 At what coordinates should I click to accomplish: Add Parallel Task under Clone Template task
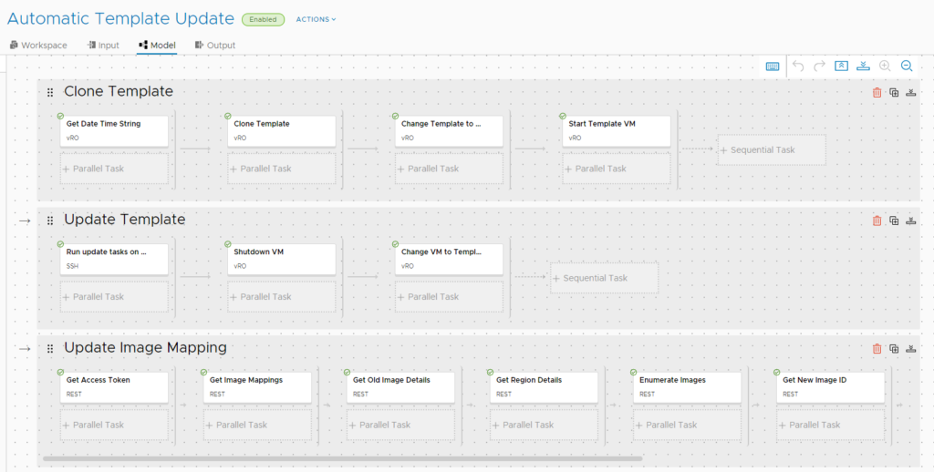pos(281,169)
